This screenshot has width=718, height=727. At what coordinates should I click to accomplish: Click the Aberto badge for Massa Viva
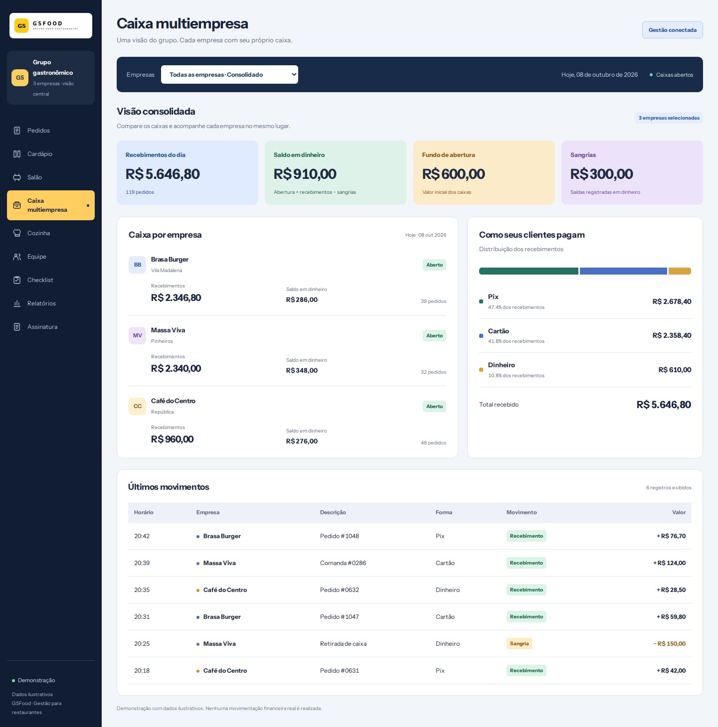tap(434, 336)
